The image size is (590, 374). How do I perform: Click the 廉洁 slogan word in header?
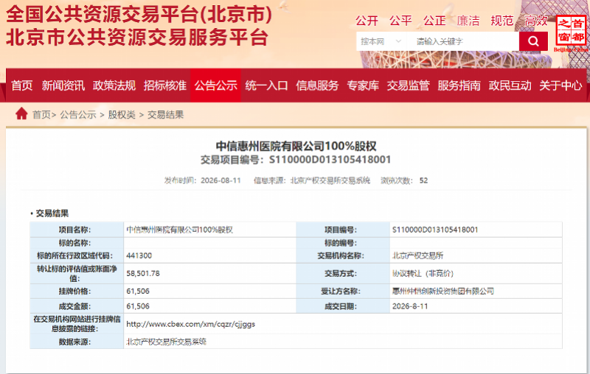click(x=468, y=21)
